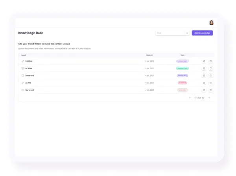236x176 pixels.
Task: Click the purple tag on Fulldive row
Action: (182, 61)
